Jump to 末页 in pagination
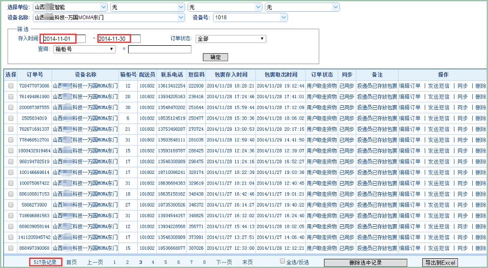The width and height of the screenshot is (488, 268). point(248,262)
